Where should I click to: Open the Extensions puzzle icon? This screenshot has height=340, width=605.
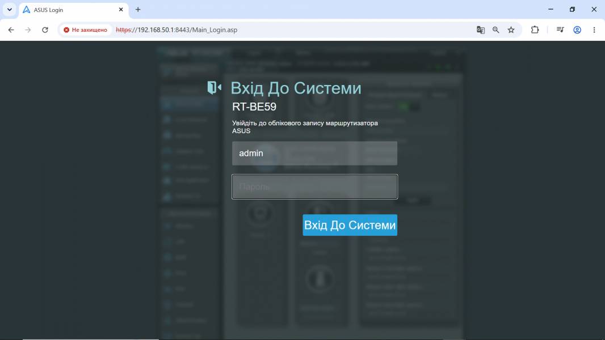point(535,29)
